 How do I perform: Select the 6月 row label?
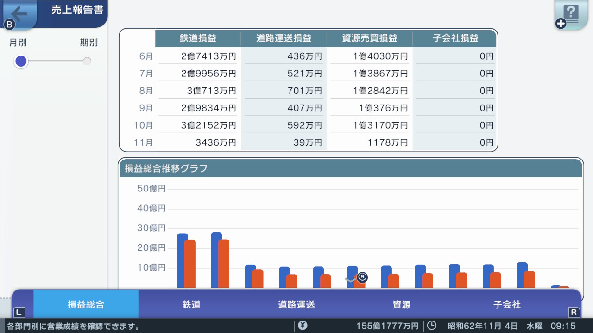(146, 56)
